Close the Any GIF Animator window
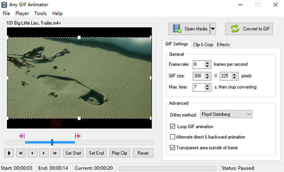284x172 pixels. click(x=275, y=5)
